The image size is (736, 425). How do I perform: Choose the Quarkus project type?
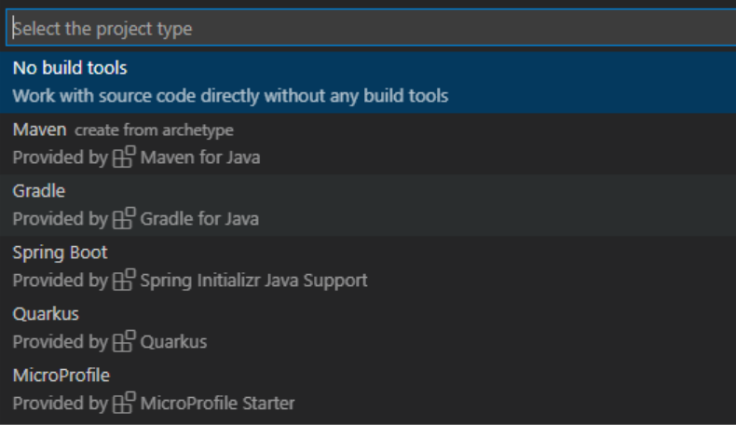point(368,328)
